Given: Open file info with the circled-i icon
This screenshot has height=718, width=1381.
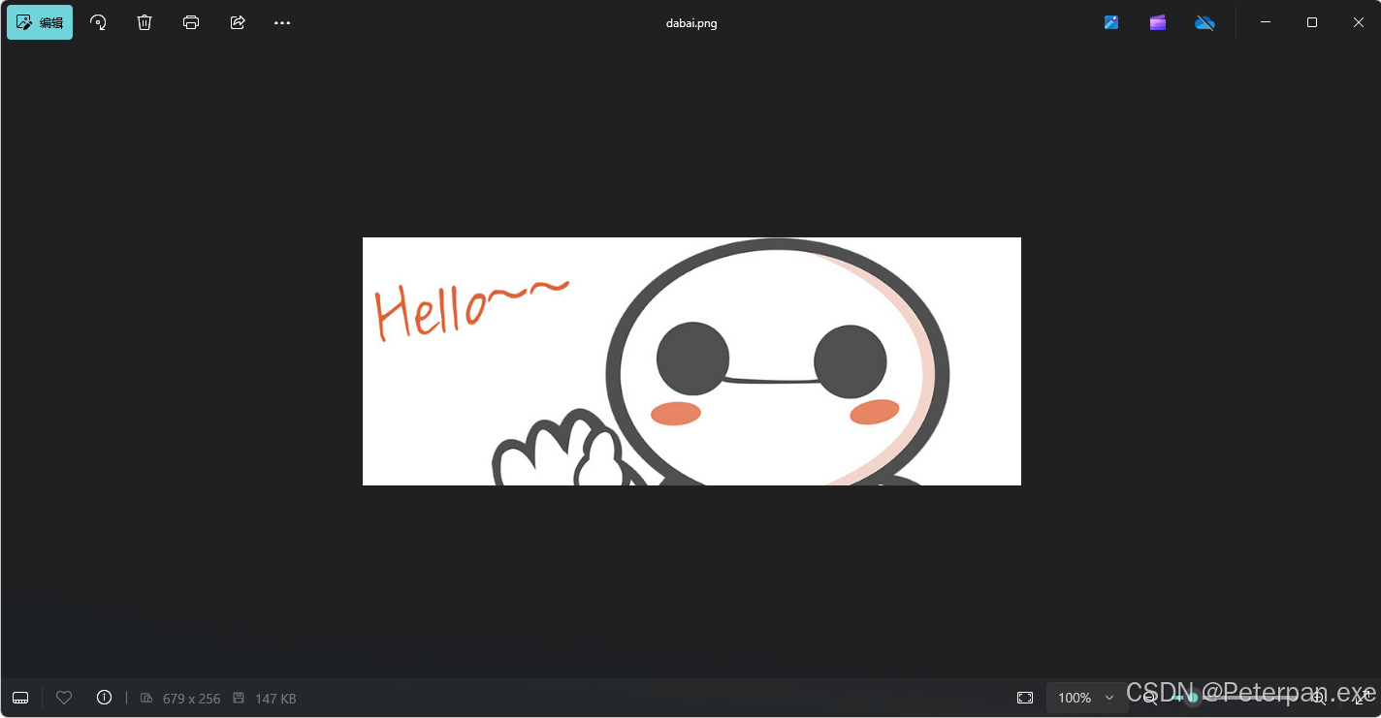Looking at the screenshot, I should pos(104,698).
